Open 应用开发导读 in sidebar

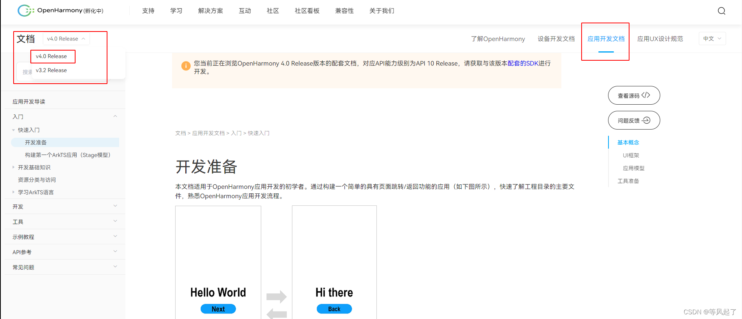click(x=29, y=102)
